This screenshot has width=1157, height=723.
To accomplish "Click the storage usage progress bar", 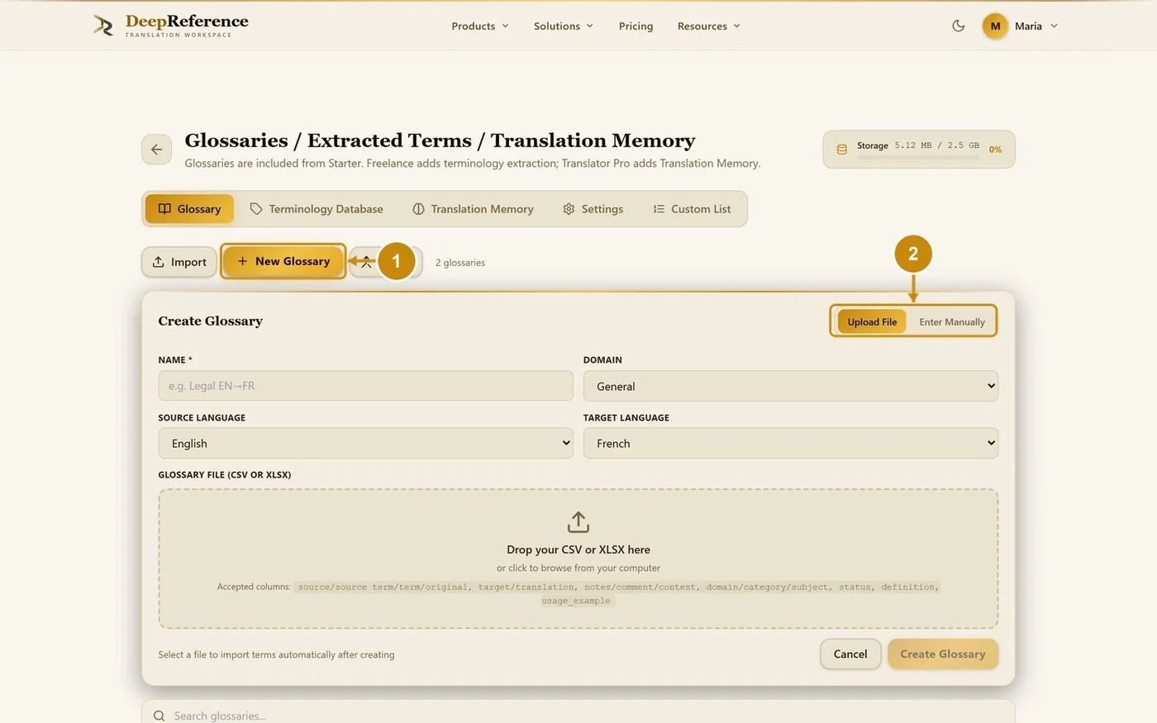I will click(x=917, y=156).
